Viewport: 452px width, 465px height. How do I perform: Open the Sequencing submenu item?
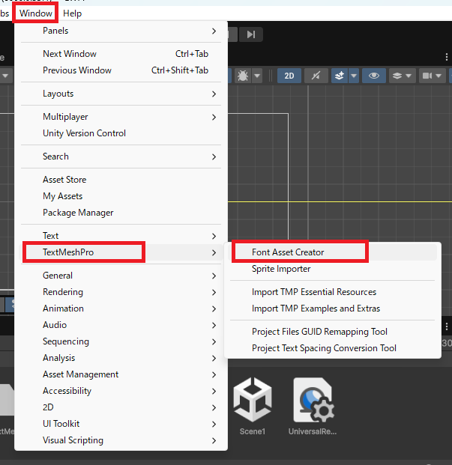(121, 341)
